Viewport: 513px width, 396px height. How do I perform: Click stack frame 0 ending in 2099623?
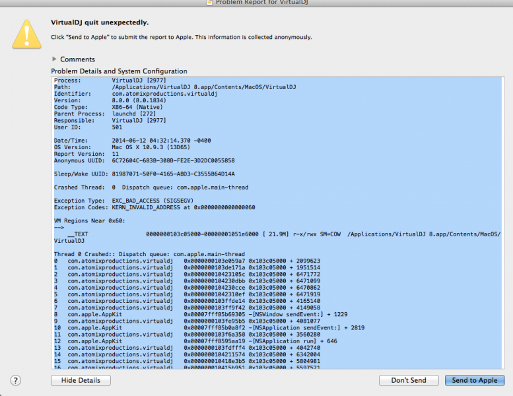pos(187,261)
